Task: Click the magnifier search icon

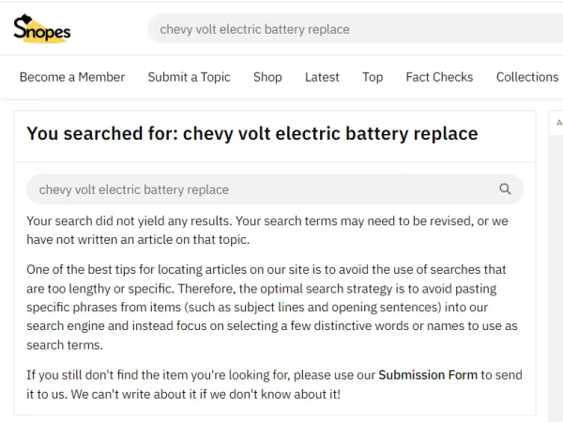Action: [x=505, y=188]
